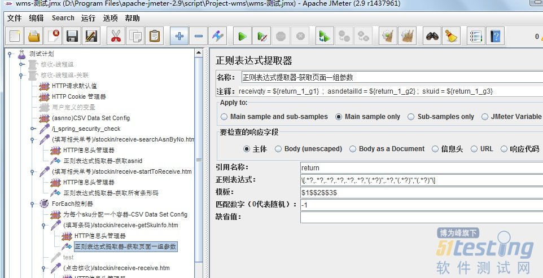Select 信息头 radio button

point(435,149)
